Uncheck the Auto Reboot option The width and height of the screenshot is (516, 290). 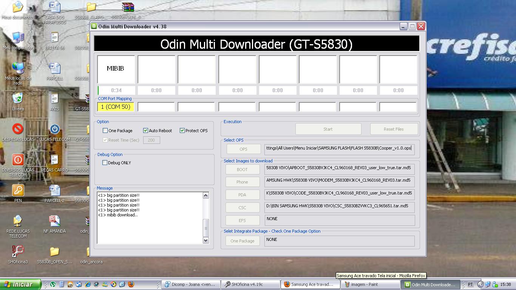[145, 131]
